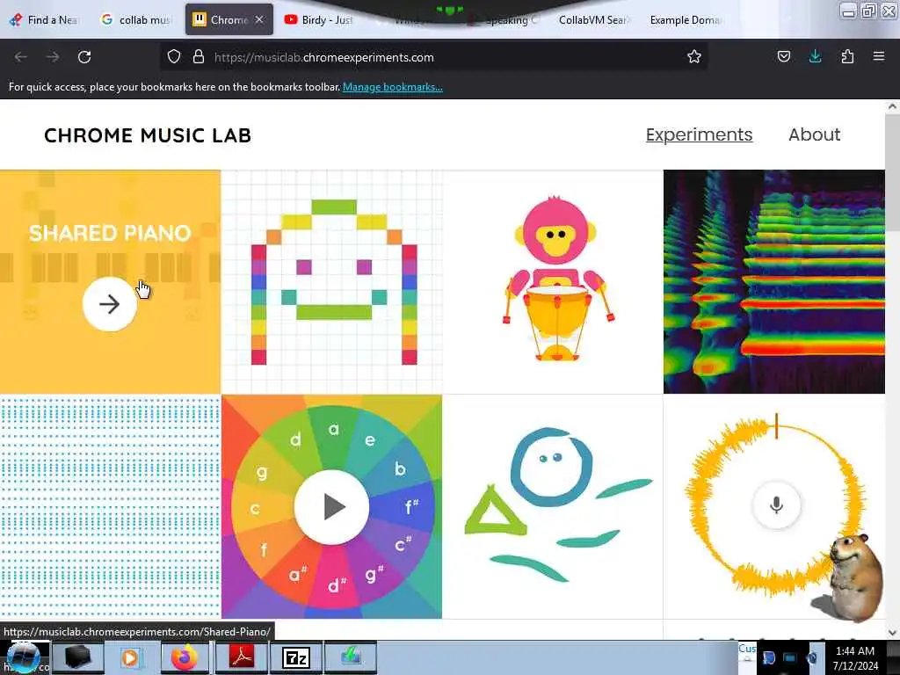This screenshot has width=900, height=675.
Task: Open the Shared Piano arrow button
Action: [x=110, y=304]
